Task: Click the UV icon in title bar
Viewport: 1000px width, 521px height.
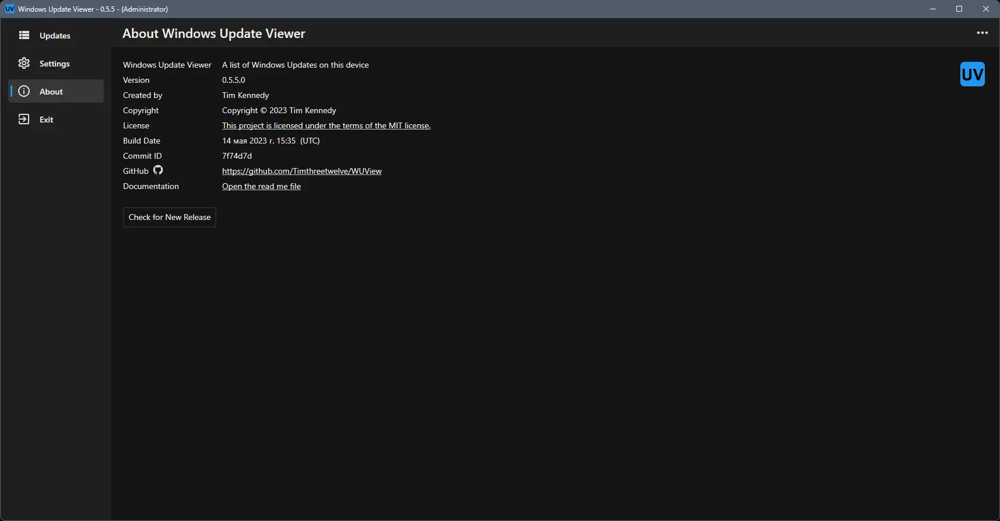Action: 10,9
